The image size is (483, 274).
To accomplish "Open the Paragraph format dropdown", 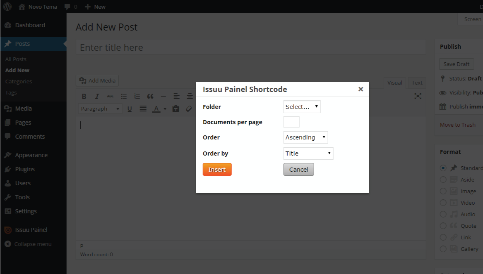I will point(100,109).
